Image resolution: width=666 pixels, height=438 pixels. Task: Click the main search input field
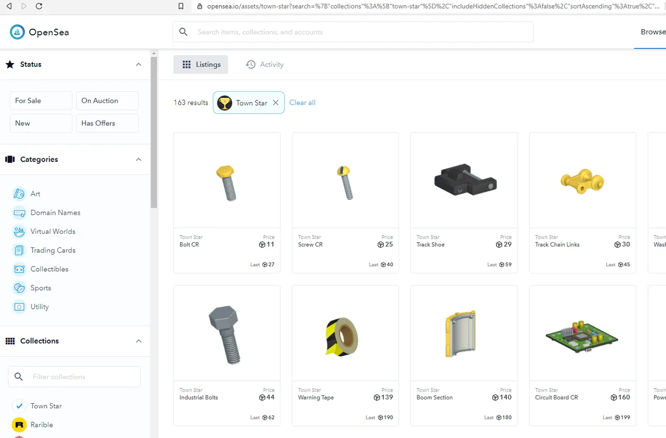[353, 32]
